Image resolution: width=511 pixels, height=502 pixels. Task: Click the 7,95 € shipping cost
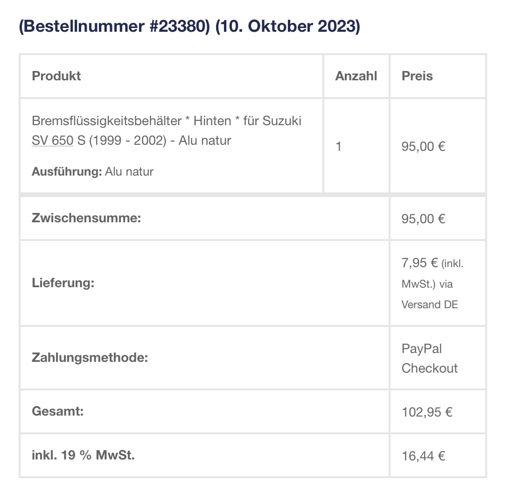pos(420,263)
